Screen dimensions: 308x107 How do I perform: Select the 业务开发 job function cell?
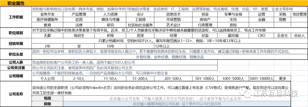[47, 14]
